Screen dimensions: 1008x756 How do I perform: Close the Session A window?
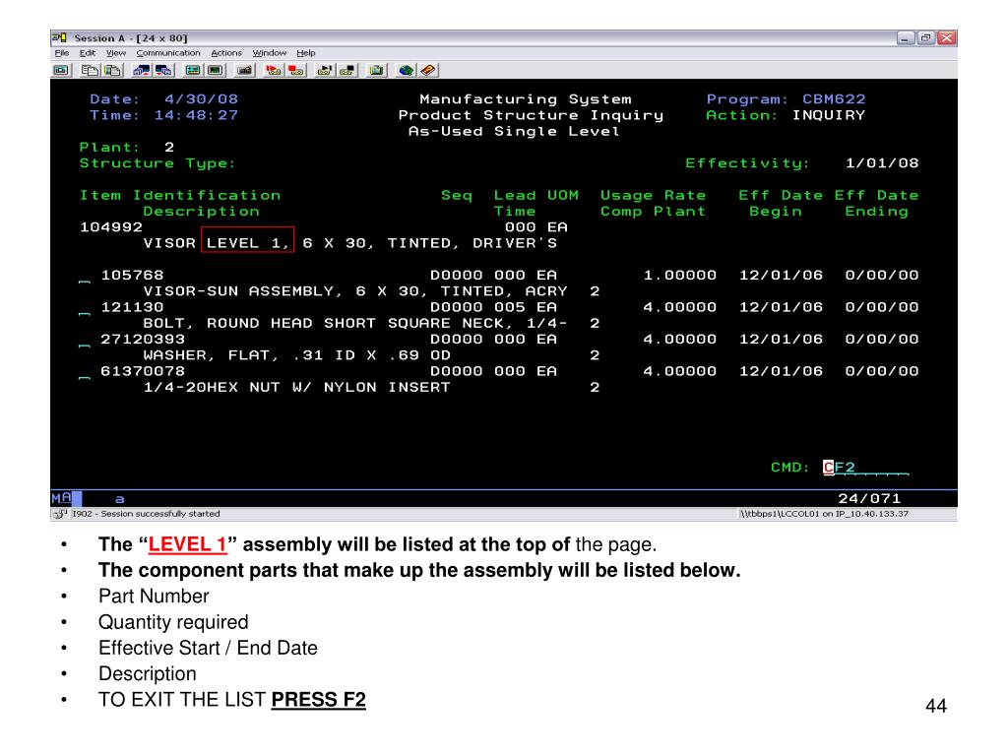[946, 38]
